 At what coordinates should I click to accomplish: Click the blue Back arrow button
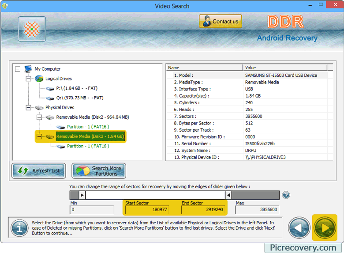[299, 228]
